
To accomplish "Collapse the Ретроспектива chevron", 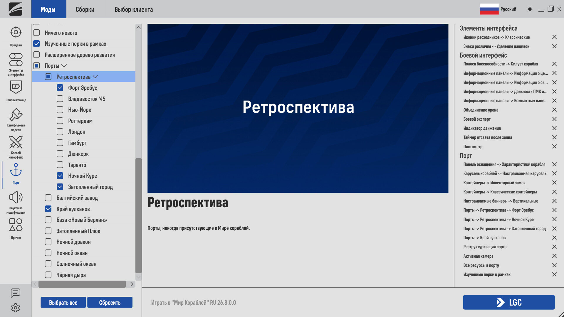I will (95, 77).
